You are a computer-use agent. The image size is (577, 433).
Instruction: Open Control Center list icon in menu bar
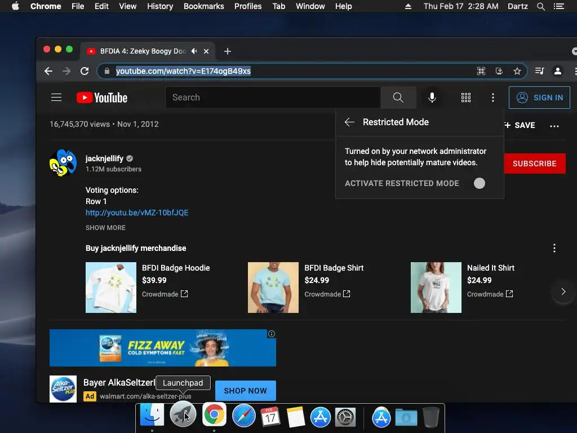coord(559,6)
